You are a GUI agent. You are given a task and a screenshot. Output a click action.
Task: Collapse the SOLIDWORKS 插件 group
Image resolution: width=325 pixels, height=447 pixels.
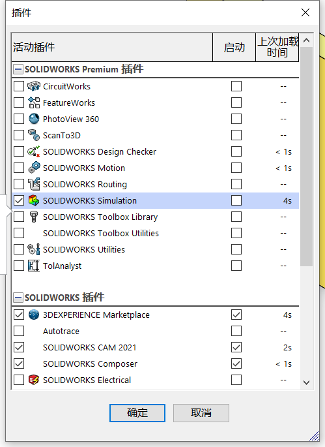(x=18, y=298)
